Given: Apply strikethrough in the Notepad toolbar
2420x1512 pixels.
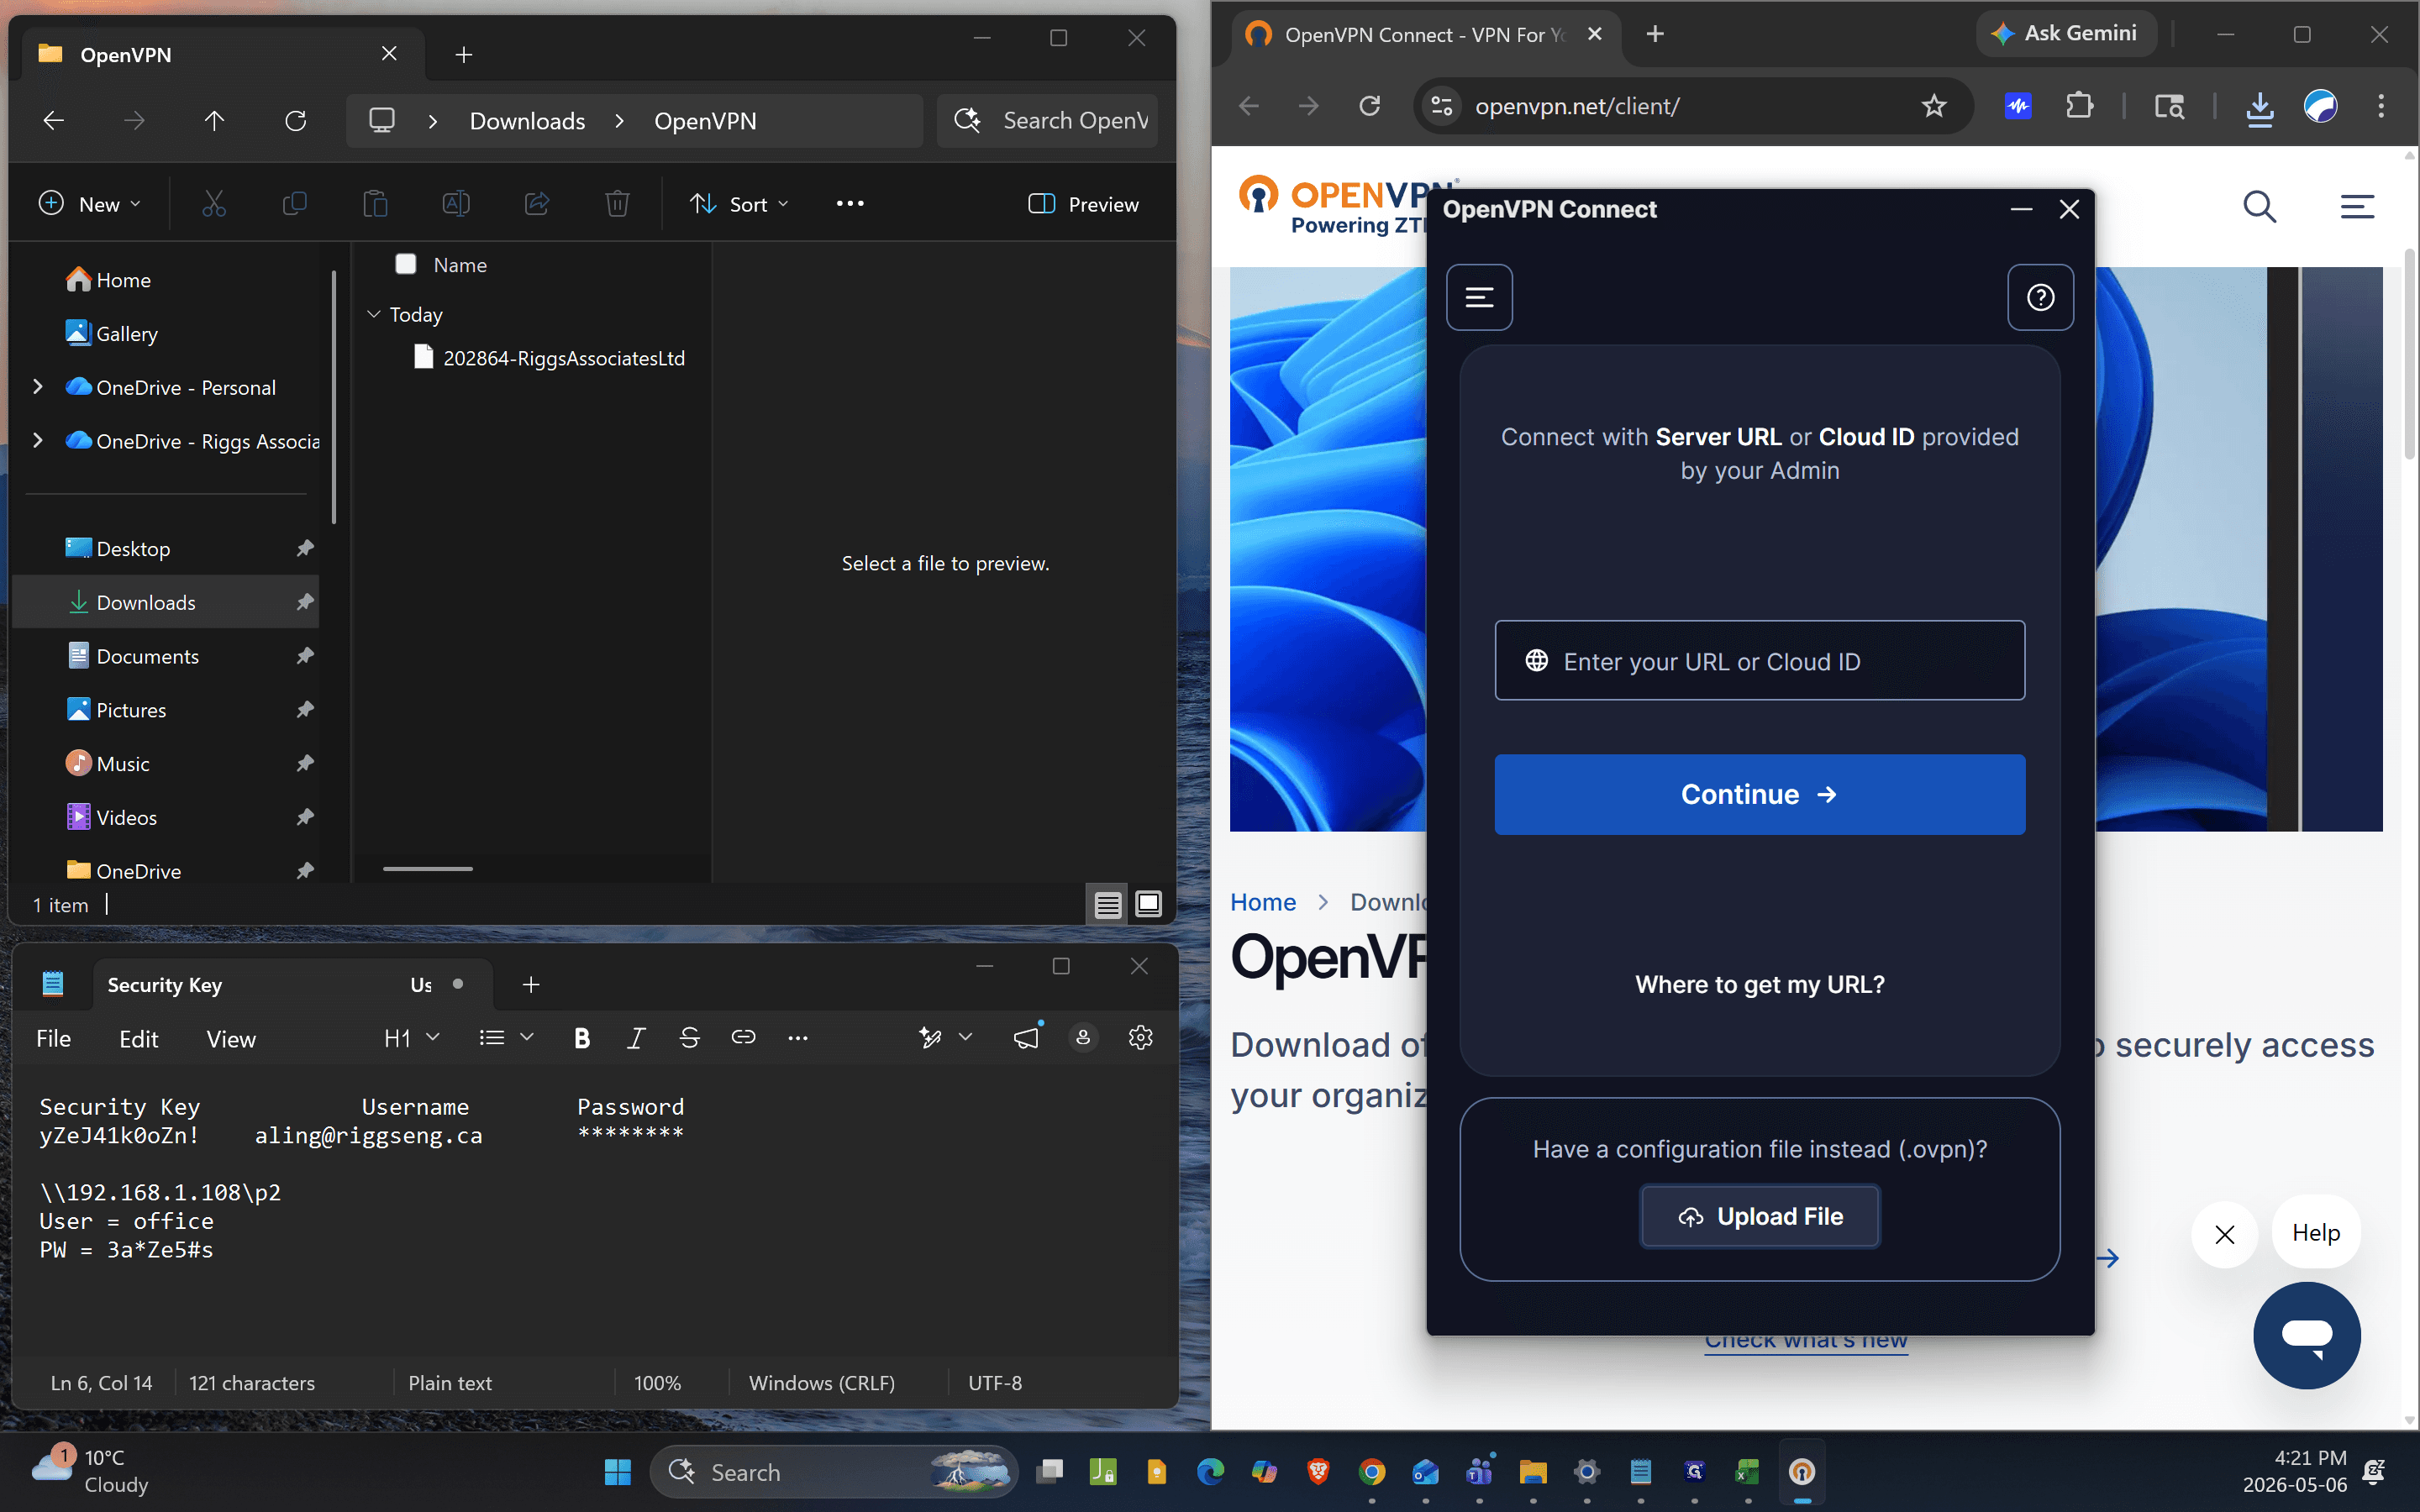Looking at the screenshot, I should click(689, 1038).
